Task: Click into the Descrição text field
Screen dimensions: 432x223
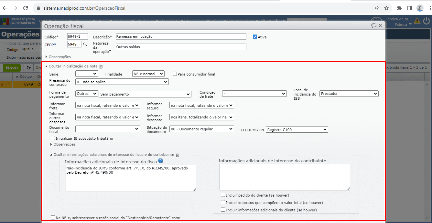Action: [181, 36]
